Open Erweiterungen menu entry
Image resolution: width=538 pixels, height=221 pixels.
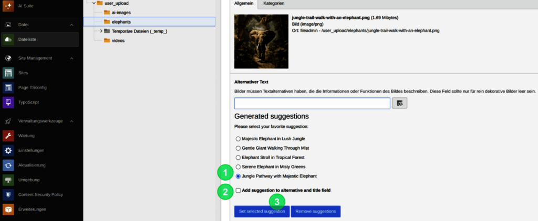click(32, 209)
